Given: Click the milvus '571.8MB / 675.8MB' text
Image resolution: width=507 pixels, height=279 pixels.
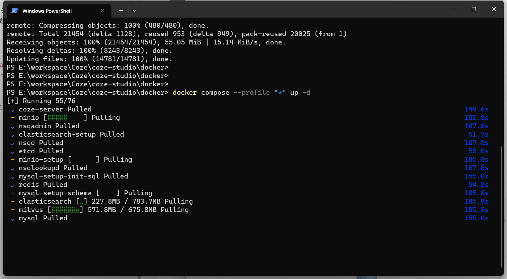Looking at the screenshot, I should coord(122,210).
